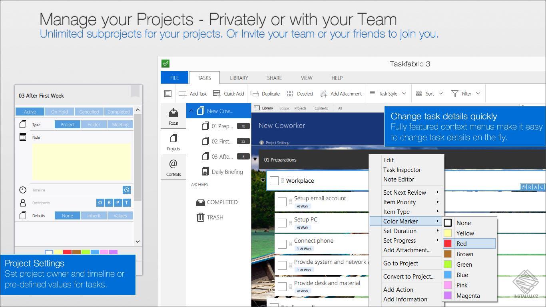Viewport: 546px width, 307px height.
Task: Check the Workplace task checkbox
Action: click(275, 181)
